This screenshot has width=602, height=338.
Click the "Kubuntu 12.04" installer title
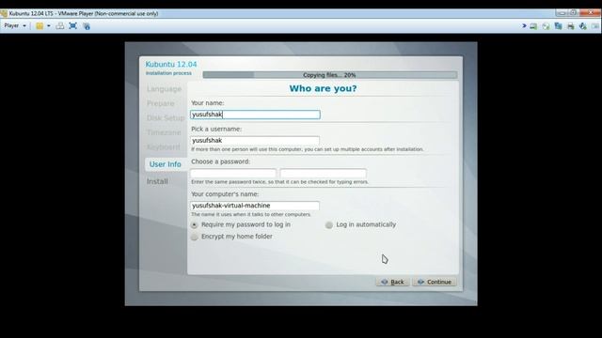[171, 65]
